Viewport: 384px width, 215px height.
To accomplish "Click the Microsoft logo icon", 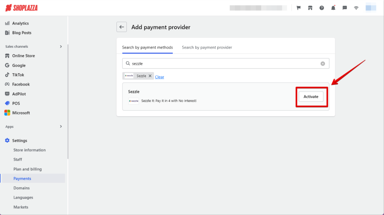I will pyautogui.click(x=7, y=113).
